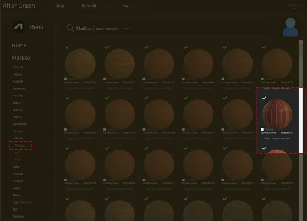The image size is (307, 221).
Task: Click the green checkmark above Parquet009
Action: pos(146,98)
